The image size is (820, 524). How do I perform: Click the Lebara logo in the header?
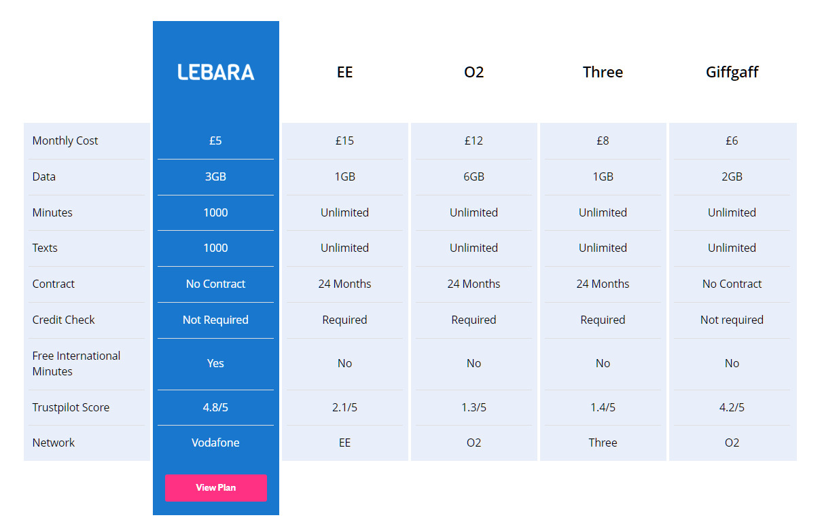[x=216, y=72]
